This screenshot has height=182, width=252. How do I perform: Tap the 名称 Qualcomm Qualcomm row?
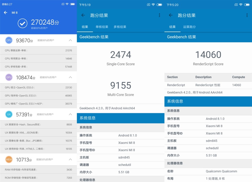point(208,171)
